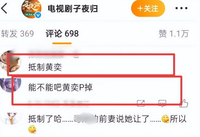Click the 电视剧子夜归 account name
The width and height of the screenshot is (200, 137).
pos(73,9)
